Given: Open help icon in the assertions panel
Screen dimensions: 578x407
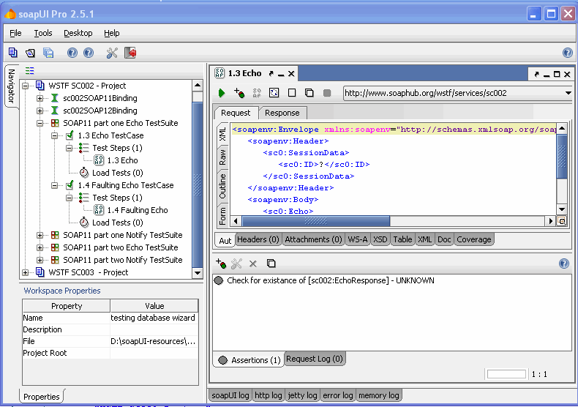Looking at the screenshot, I should click(564, 264).
